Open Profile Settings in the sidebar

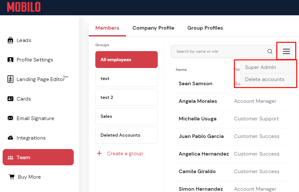[x=35, y=60]
